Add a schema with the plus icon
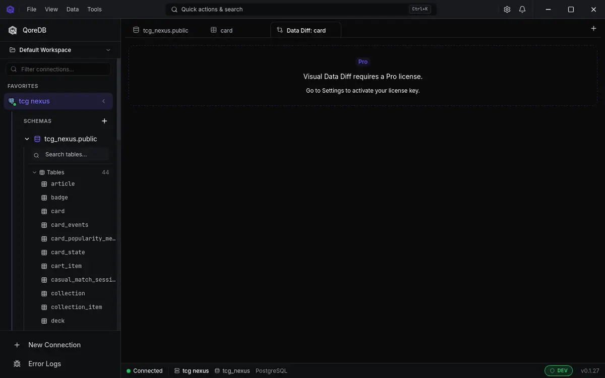Screen dimensions: 605x378 click(104, 121)
